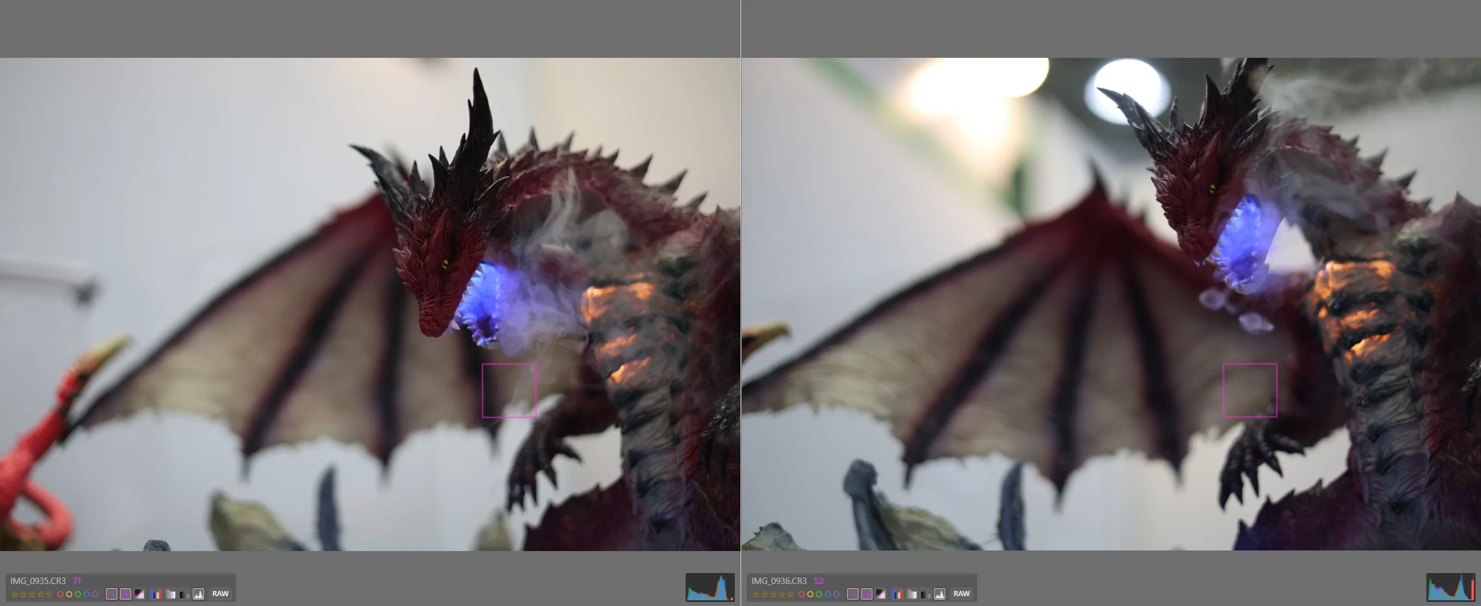Click RAW button for IMG_0935.CR3
Image resolution: width=1481 pixels, height=606 pixels.
tap(220, 594)
